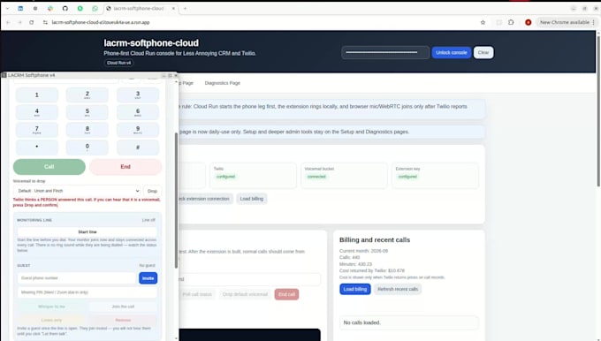The image size is (601, 341).
Task: Click the blue Load billing button
Action: coord(355,289)
